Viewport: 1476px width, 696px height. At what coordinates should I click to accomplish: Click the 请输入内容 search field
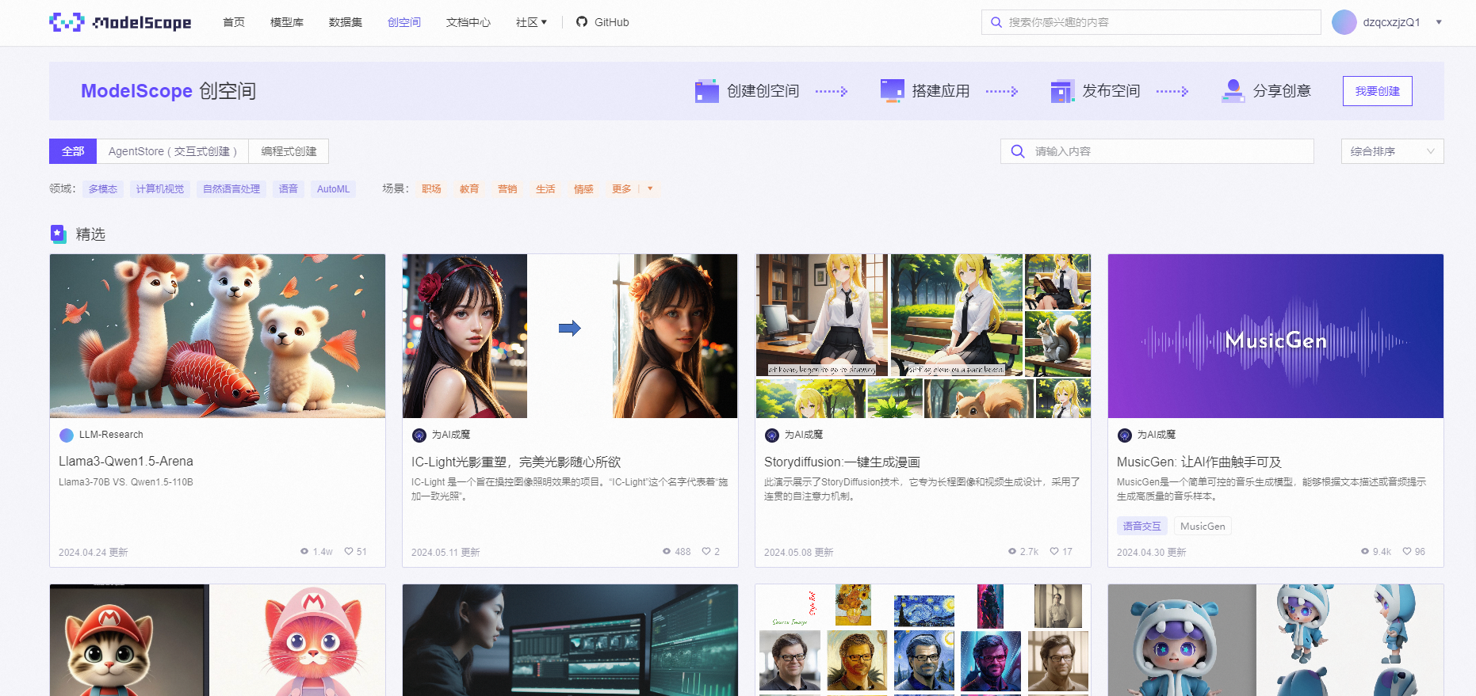coord(1157,151)
